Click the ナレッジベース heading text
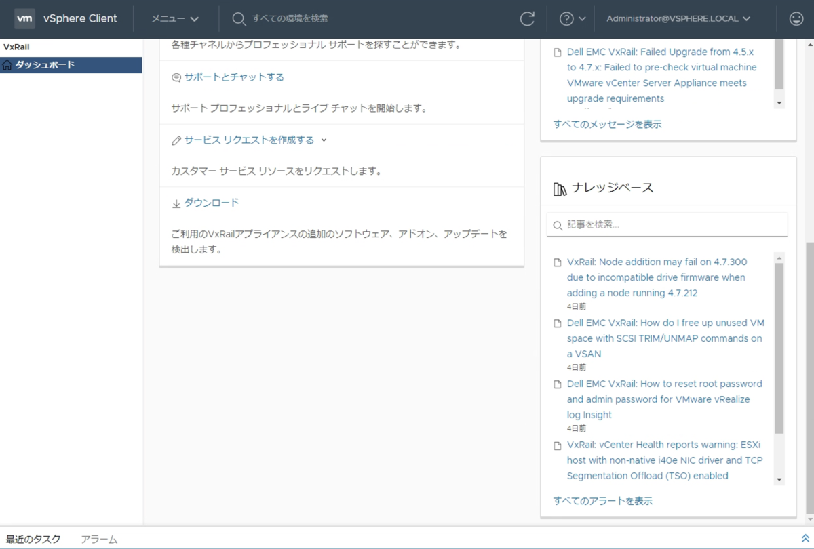The image size is (814, 549). (613, 188)
